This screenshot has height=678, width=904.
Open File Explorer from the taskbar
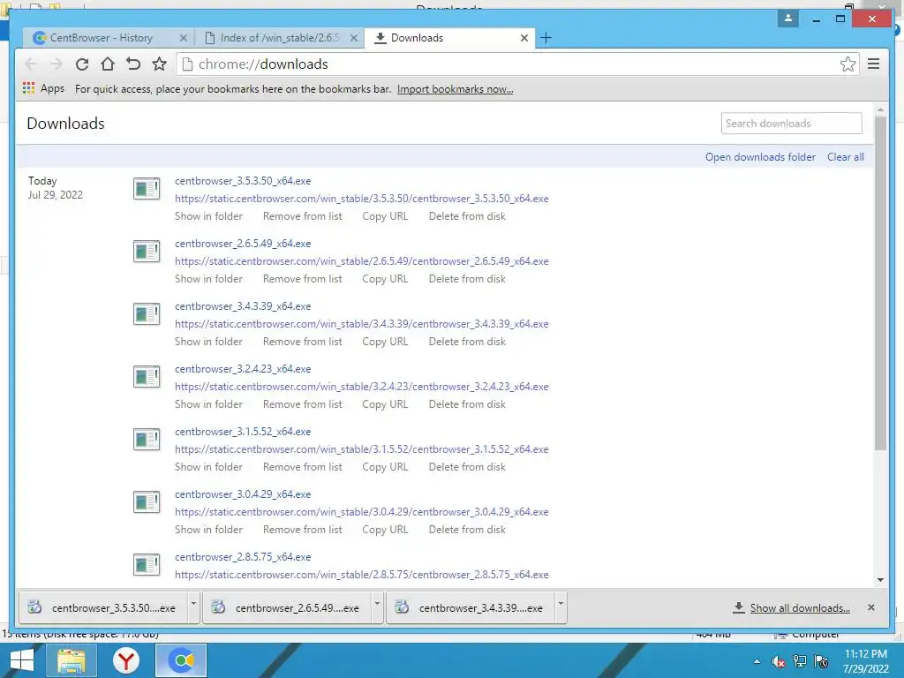point(71,660)
